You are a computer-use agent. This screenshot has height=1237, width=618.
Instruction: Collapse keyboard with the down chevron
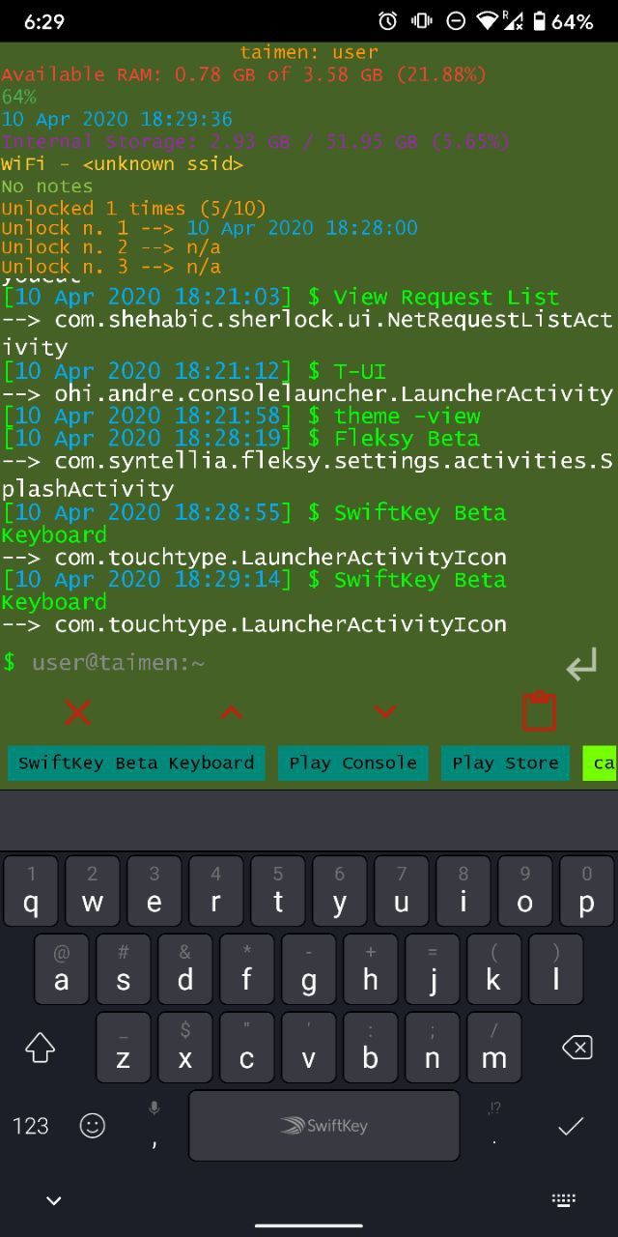coord(54,1200)
